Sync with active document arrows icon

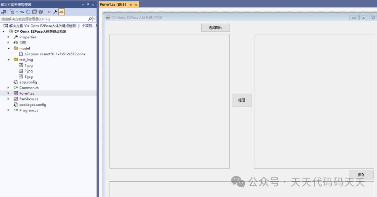click(22, 12)
